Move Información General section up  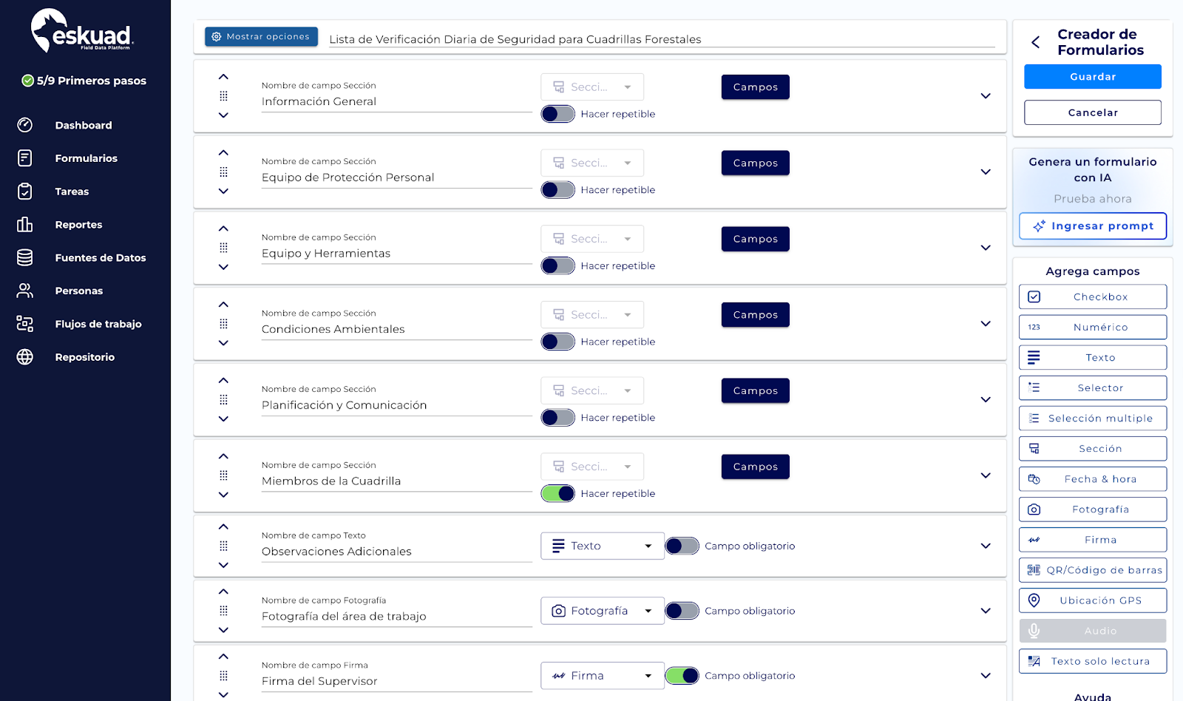(223, 77)
